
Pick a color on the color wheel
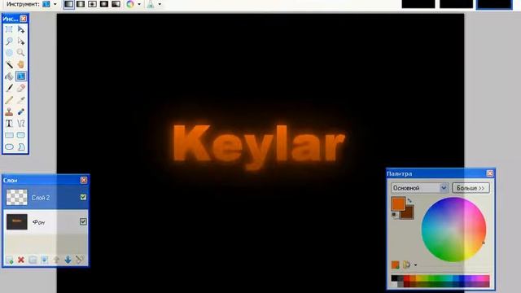pos(453,230)
